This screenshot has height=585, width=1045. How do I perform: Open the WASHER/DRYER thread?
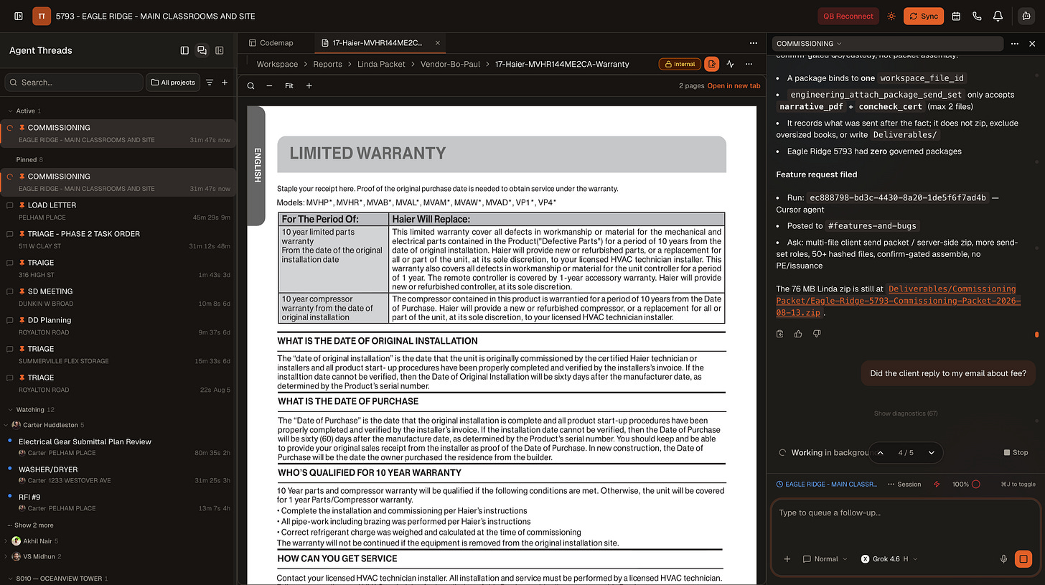tap(118, 474)
